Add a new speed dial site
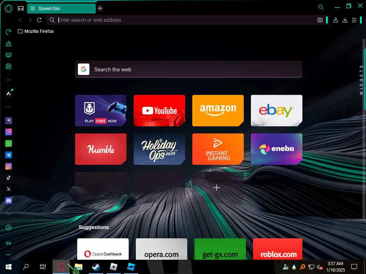 click(x=217, y=188)
